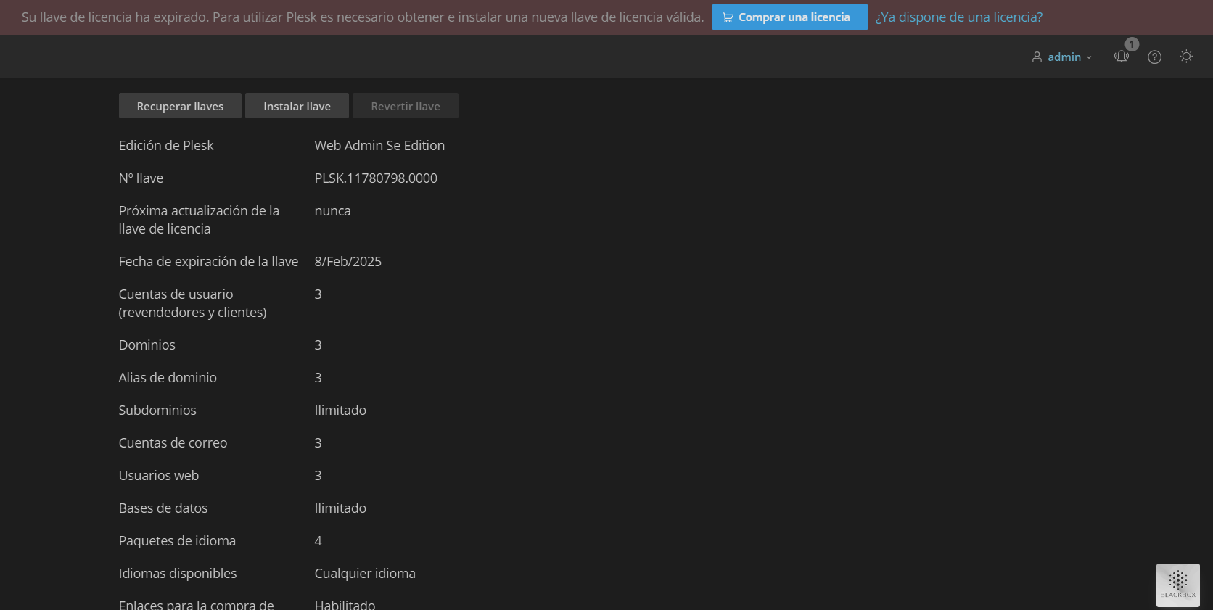Open ¿Ya dispone de una licencia? link
The height and width of the screenshot is (610, 1213).
tap(958, 17)
